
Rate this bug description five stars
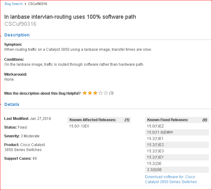[x=106, y=93]
